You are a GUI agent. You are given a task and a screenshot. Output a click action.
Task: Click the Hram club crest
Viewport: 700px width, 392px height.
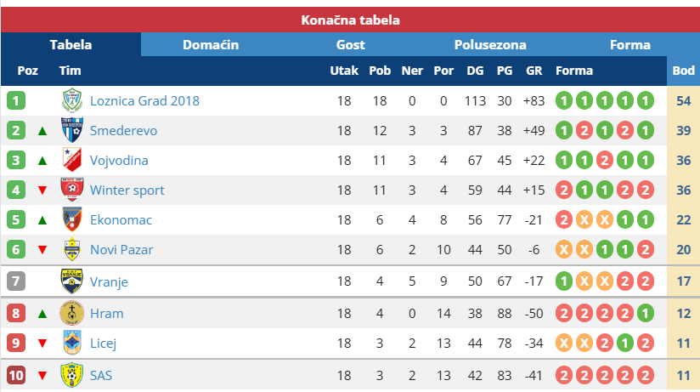(x=72, y=314)
